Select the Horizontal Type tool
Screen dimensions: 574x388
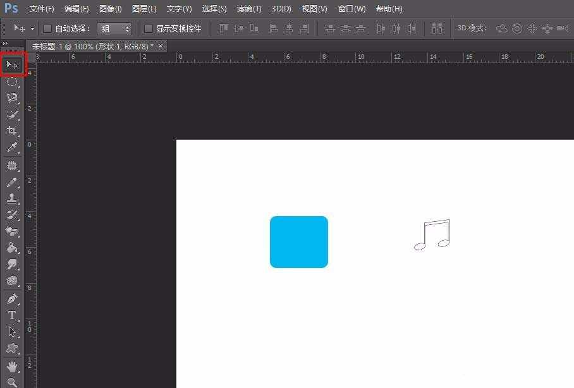click(11, 315)
